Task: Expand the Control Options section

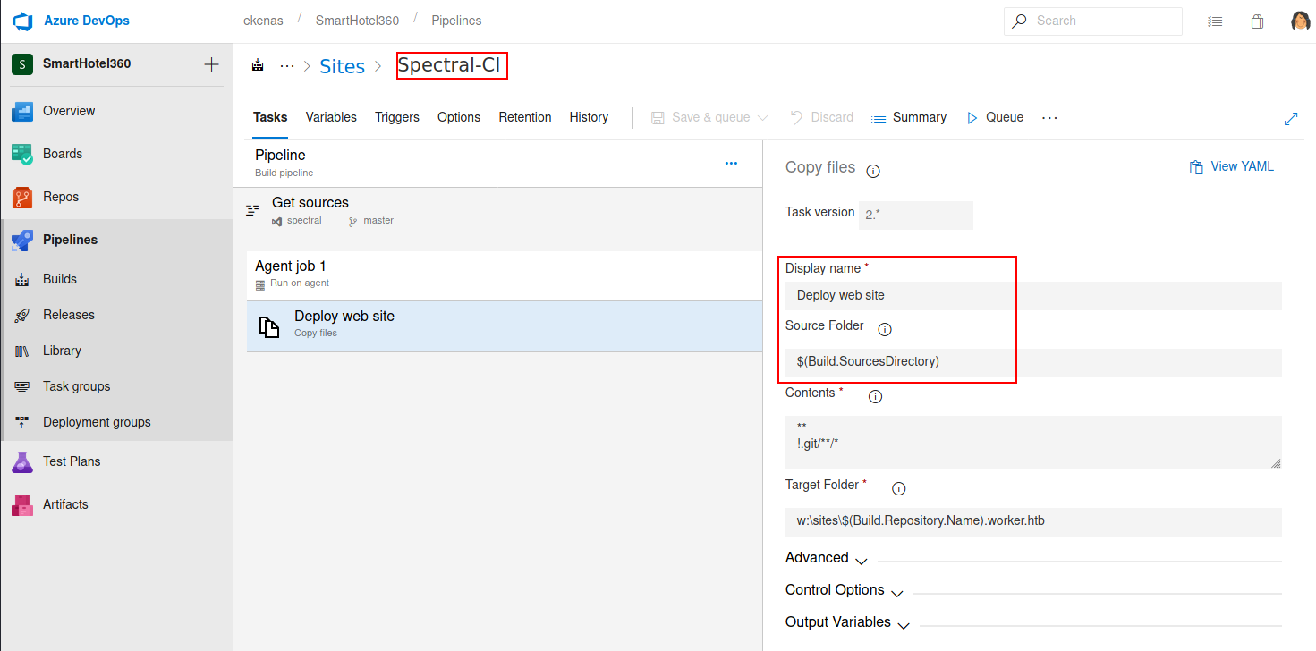Action: coord(845,590)
